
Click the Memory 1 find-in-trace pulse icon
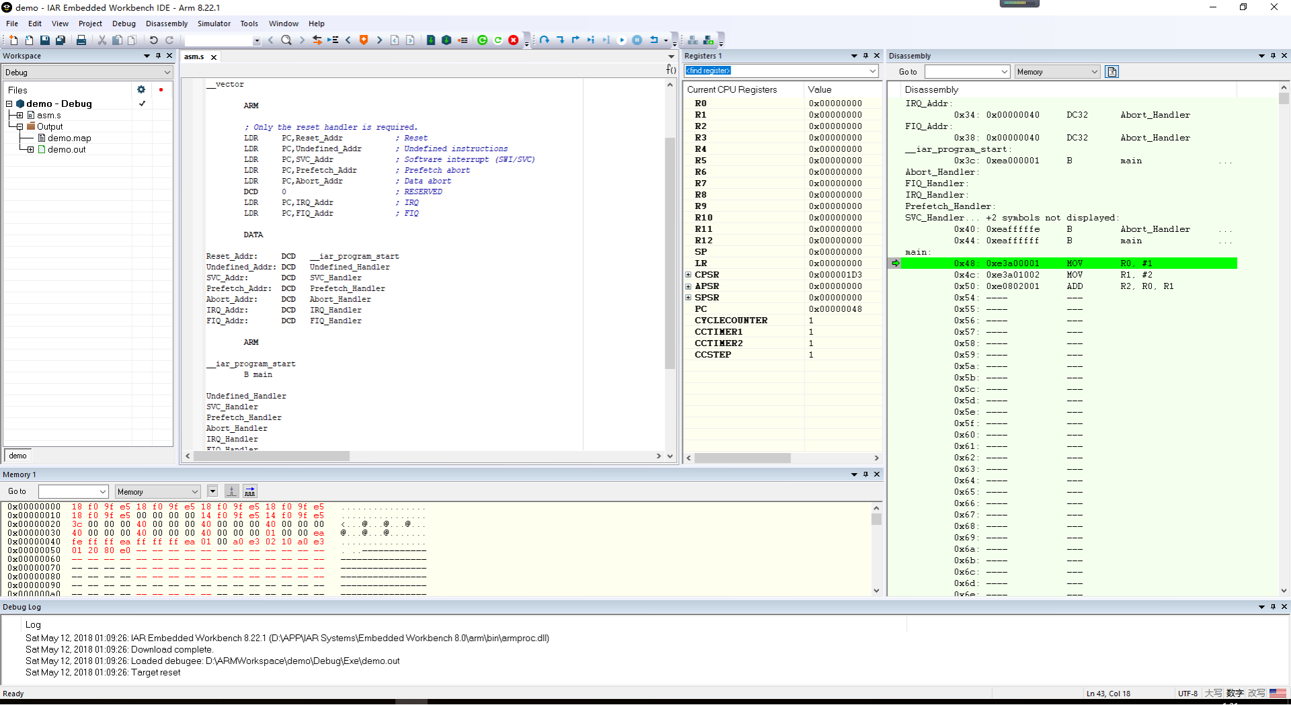[x=232, y=491]
